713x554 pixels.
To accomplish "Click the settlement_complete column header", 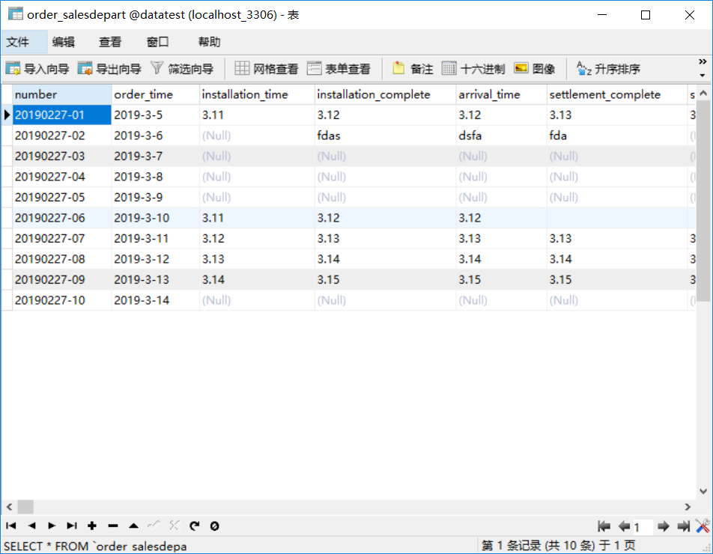I will pyautogui.click(x=616, y=94).
